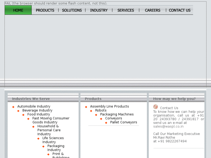
Task: Open the Packaging Industry link
Action: (56, 148)
